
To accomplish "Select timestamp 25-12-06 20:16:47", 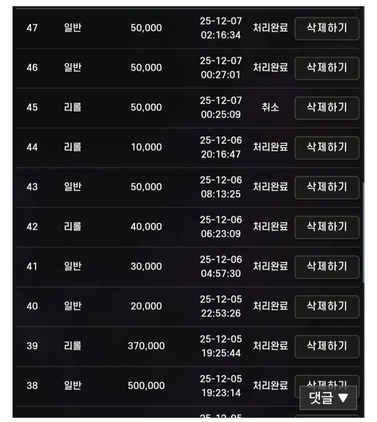I will click(221, 147).
